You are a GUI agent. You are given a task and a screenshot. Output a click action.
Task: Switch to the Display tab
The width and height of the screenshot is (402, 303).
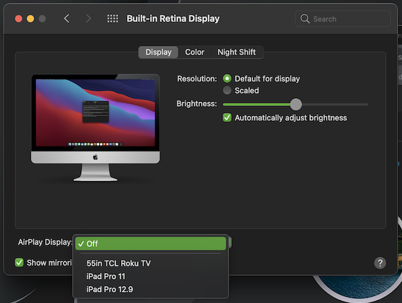tap(158, 52)
